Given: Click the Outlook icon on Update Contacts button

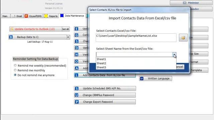Looking at the screenshot, I should [12, 29].
